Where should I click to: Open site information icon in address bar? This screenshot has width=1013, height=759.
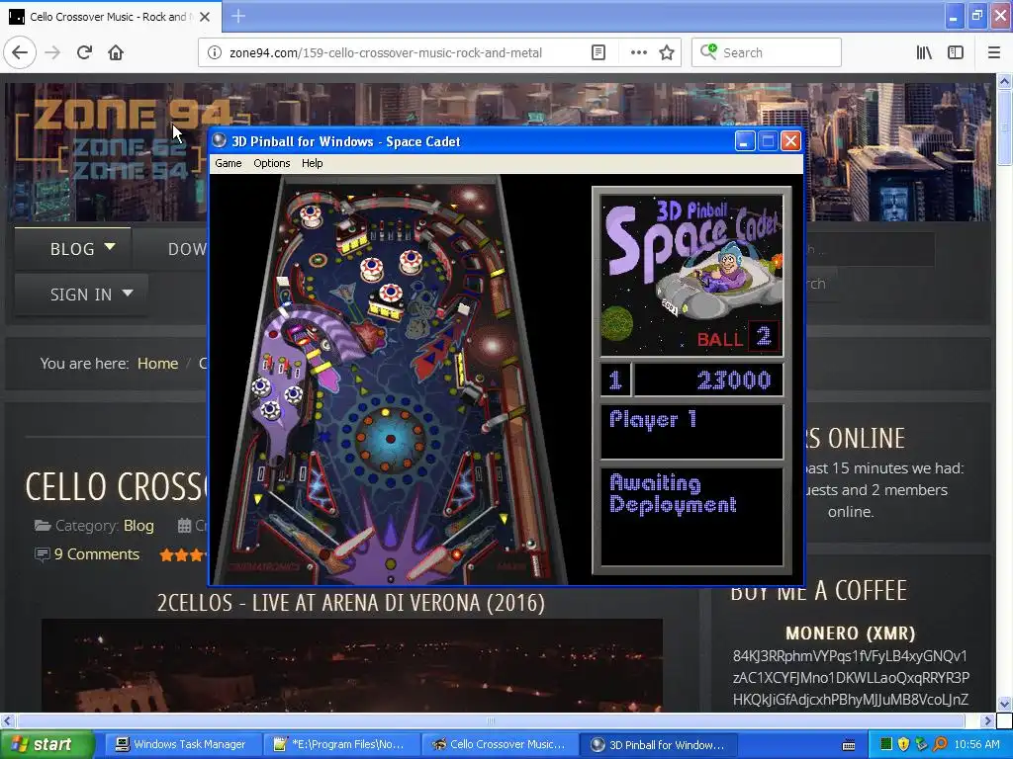[214, 52]
